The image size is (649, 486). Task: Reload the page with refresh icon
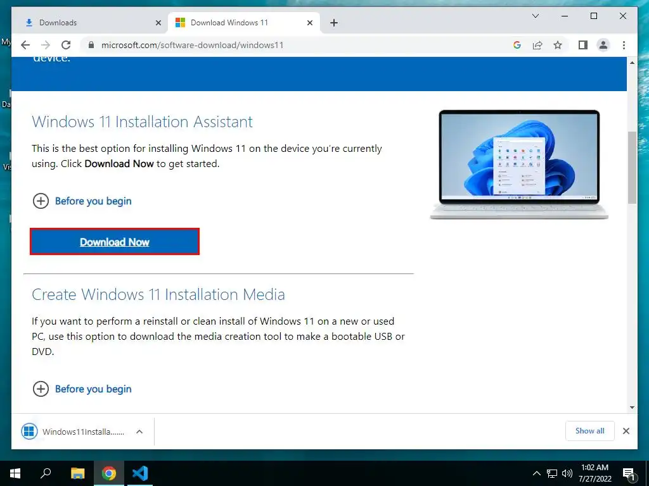click(x=66, y=45)
